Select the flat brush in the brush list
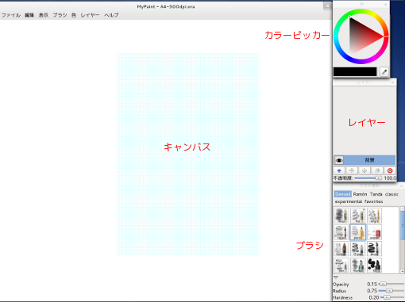Viewport: 405px width, 302px height. [358, 216]
